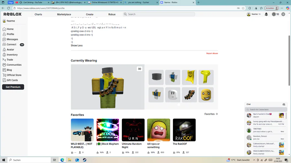Open the chat panel header icon
Viewport: 291px width, 163px height.
pyautogui.click(x=284, y=104)
